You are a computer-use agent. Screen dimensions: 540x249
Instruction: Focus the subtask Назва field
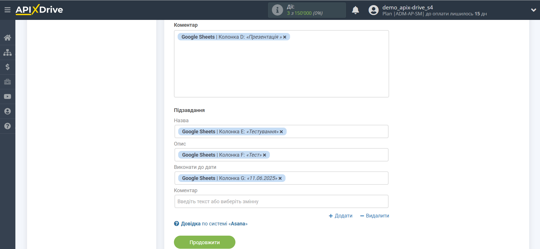click(281, 132)
